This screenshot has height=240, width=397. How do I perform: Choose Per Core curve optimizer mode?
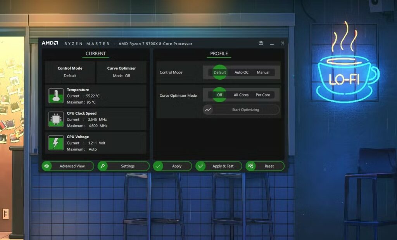click(263, 95)
